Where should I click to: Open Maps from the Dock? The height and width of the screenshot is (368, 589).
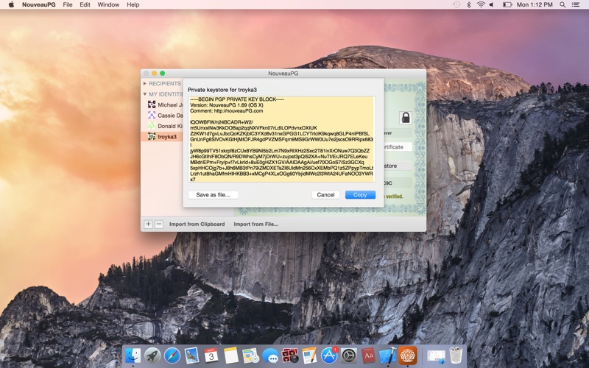click(x=250, y=355)
